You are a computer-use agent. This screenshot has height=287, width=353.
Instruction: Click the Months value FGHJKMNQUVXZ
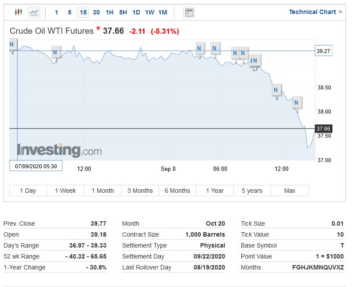(318, 267)
